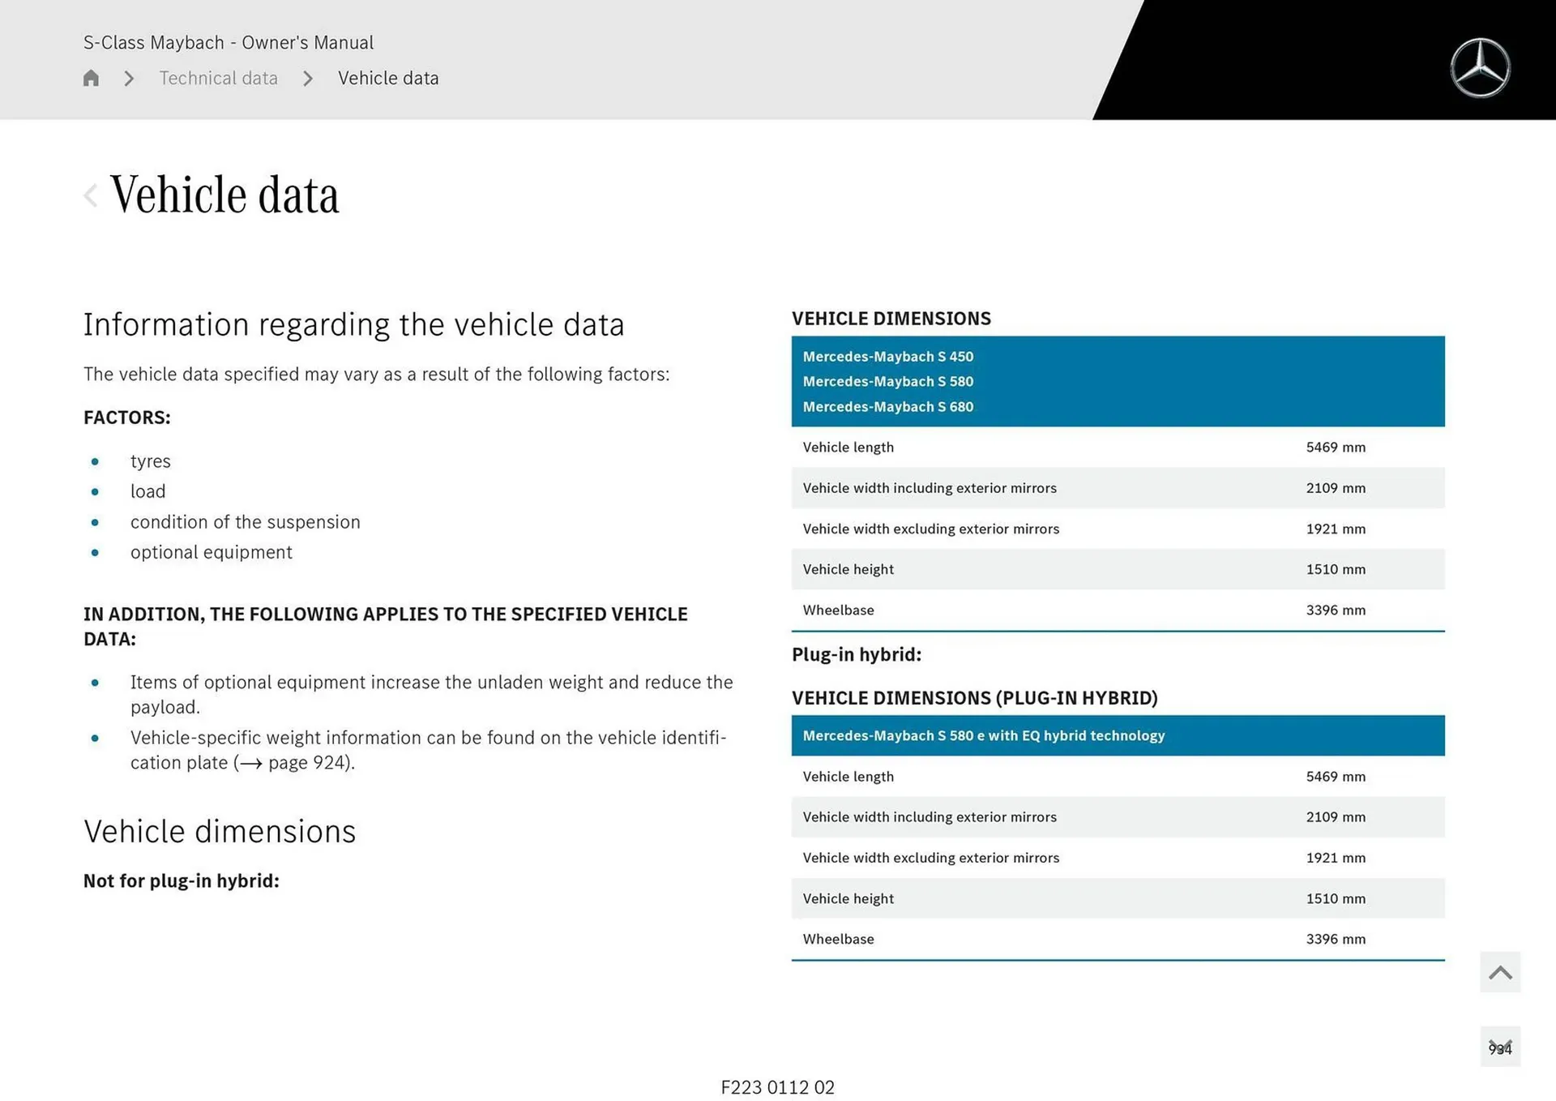Select the teal Mercedes-Maybach header bar

(x=1118, y=381)
